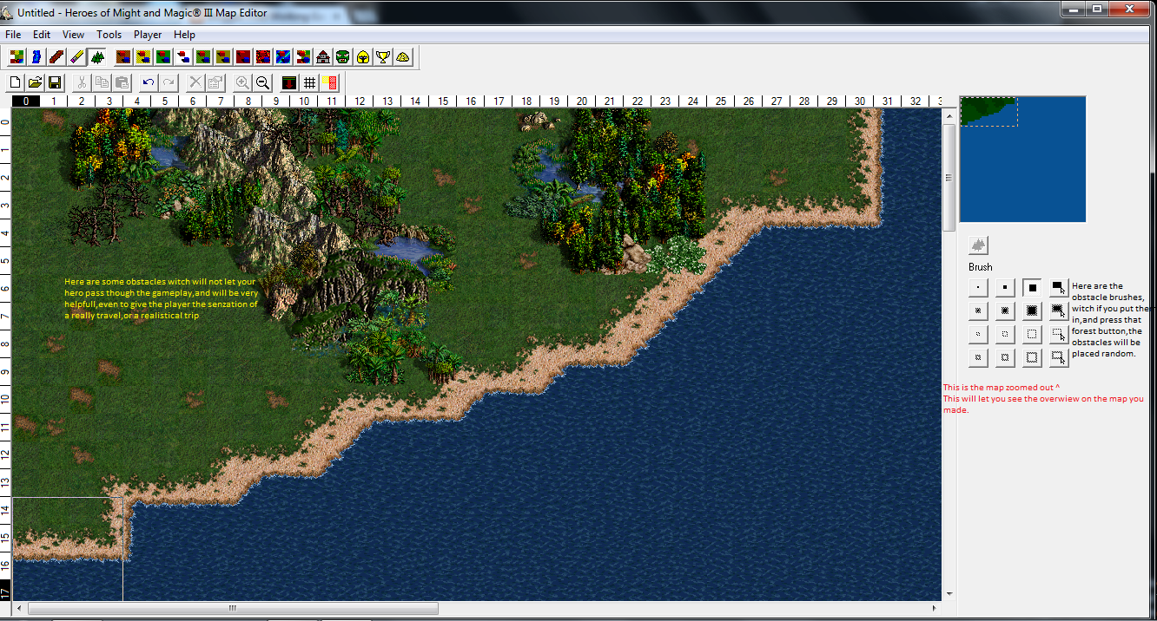This screenshot has width=1157, height=621.
Task: Select the dotted-outline area brush with cursor
Action: tap(1058, 333)
